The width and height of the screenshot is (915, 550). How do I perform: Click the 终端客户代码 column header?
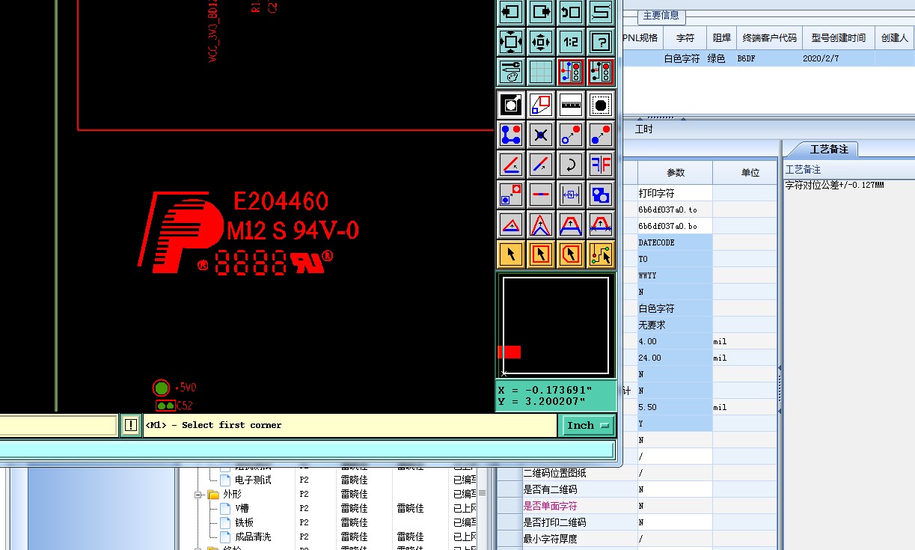(770, 37)
